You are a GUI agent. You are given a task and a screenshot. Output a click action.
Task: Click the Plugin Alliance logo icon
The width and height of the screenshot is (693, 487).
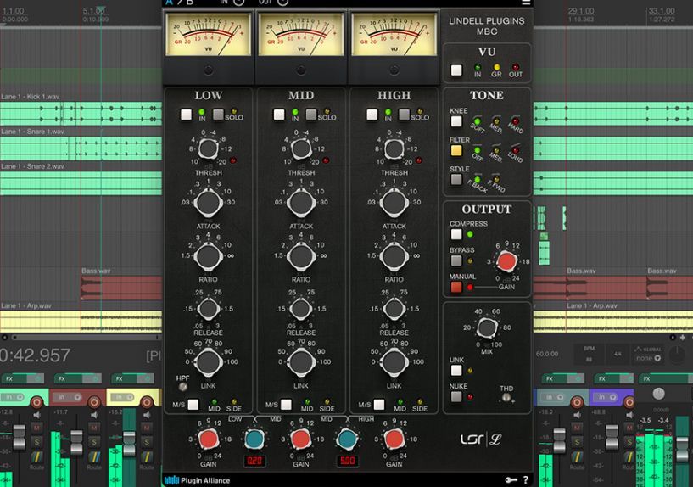tap(171, 480)
